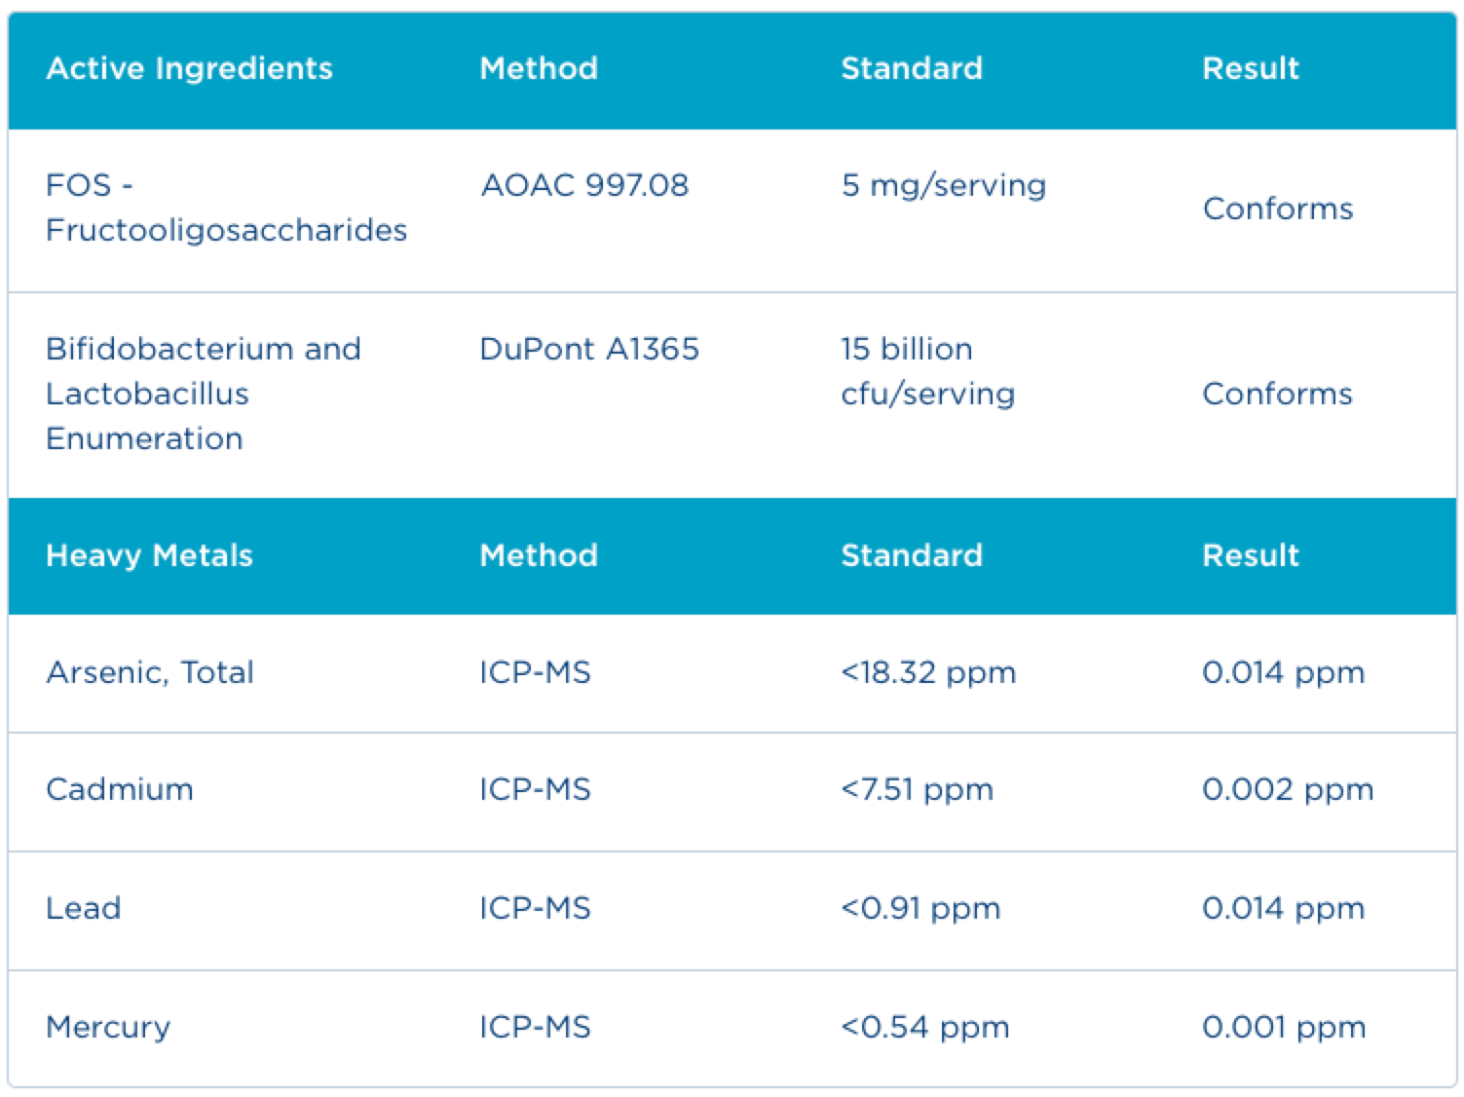This screenshot has height=1097, width=1464.
Task: Select Bifidobacterium and Lactobacillus Enumeration cell
Action: click(203, 394)
